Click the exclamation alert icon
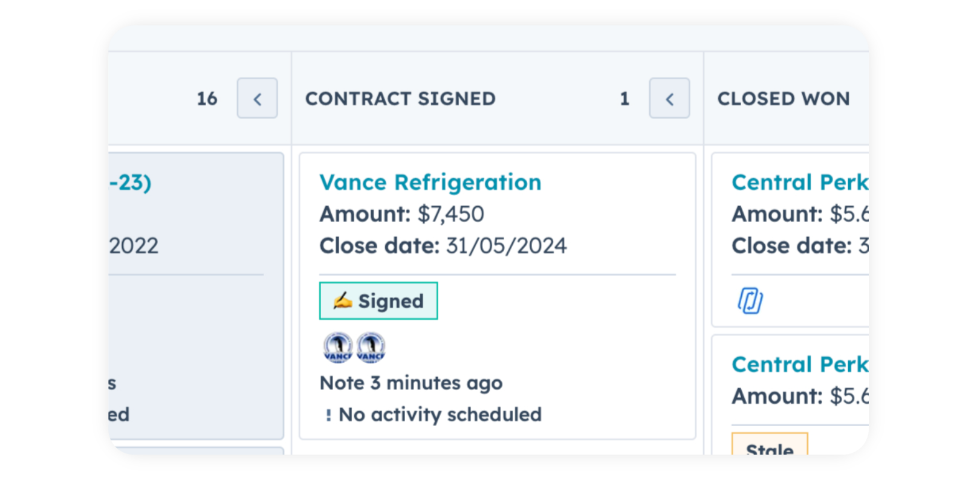Viewport: 977px width, 480px height. coord(328,415)
